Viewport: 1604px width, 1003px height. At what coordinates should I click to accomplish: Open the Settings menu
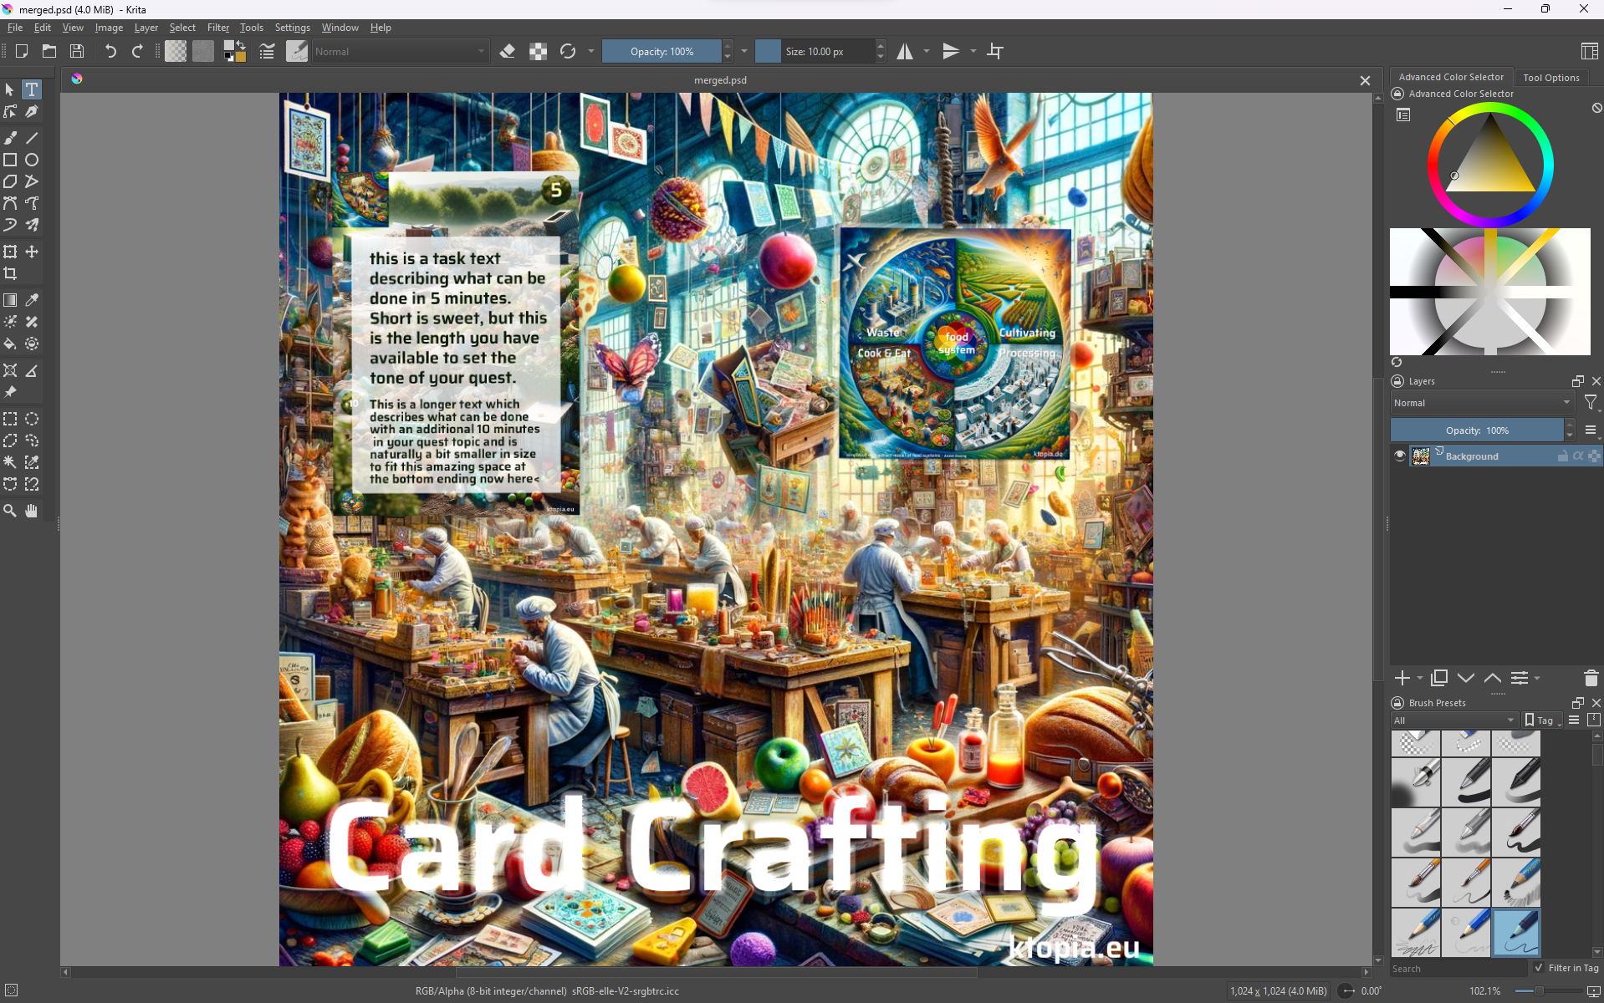pyautogui.click(x=293, y=28)
